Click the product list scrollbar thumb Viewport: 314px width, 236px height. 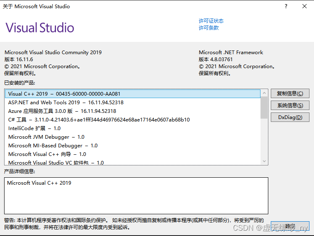pyautogui.click(x=264, y=108)
